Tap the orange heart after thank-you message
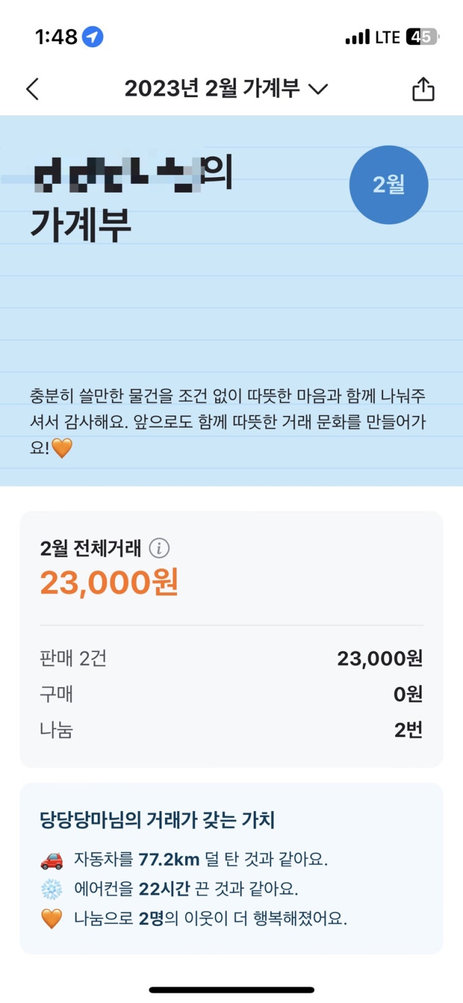463x1003 pixels. (62, 448)
